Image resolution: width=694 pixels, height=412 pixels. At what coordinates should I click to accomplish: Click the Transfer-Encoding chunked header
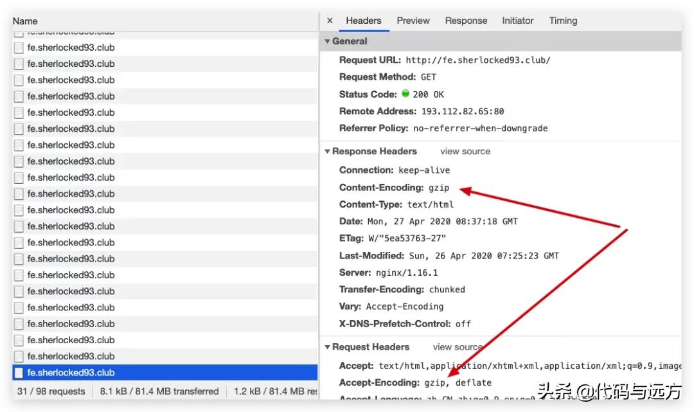coord(402,289)
